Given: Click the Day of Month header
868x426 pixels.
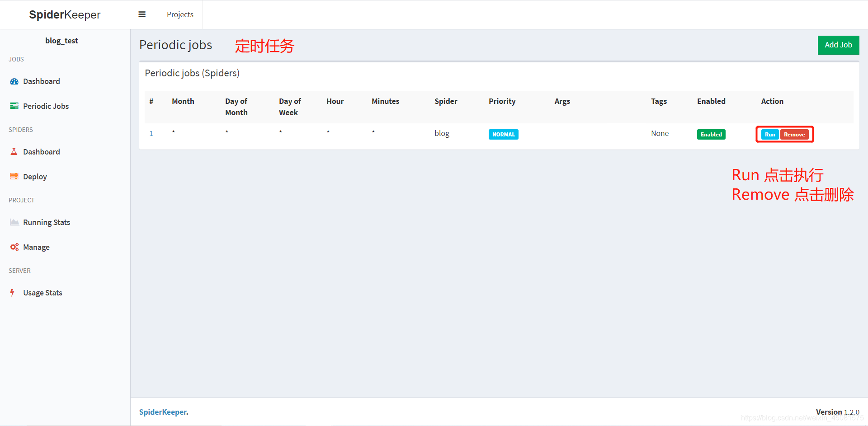Looking at the screenshot, I should 236,107.
